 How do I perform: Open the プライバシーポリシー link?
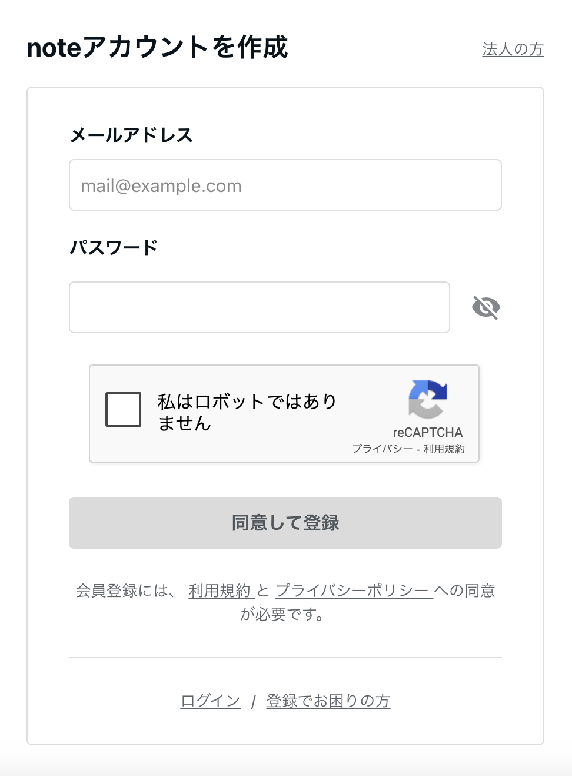pos(352,591)
